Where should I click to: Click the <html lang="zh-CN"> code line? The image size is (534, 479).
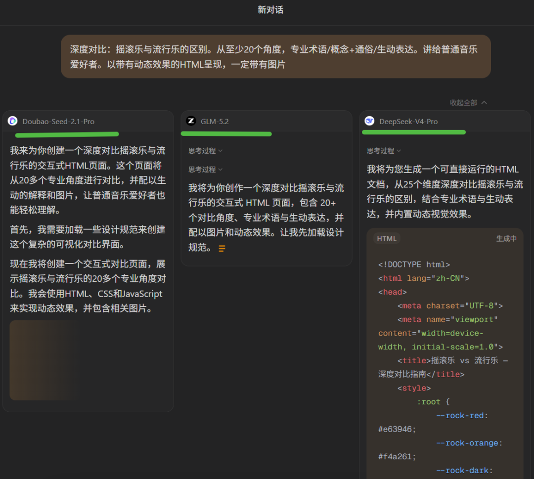click(x=424, y=278)
